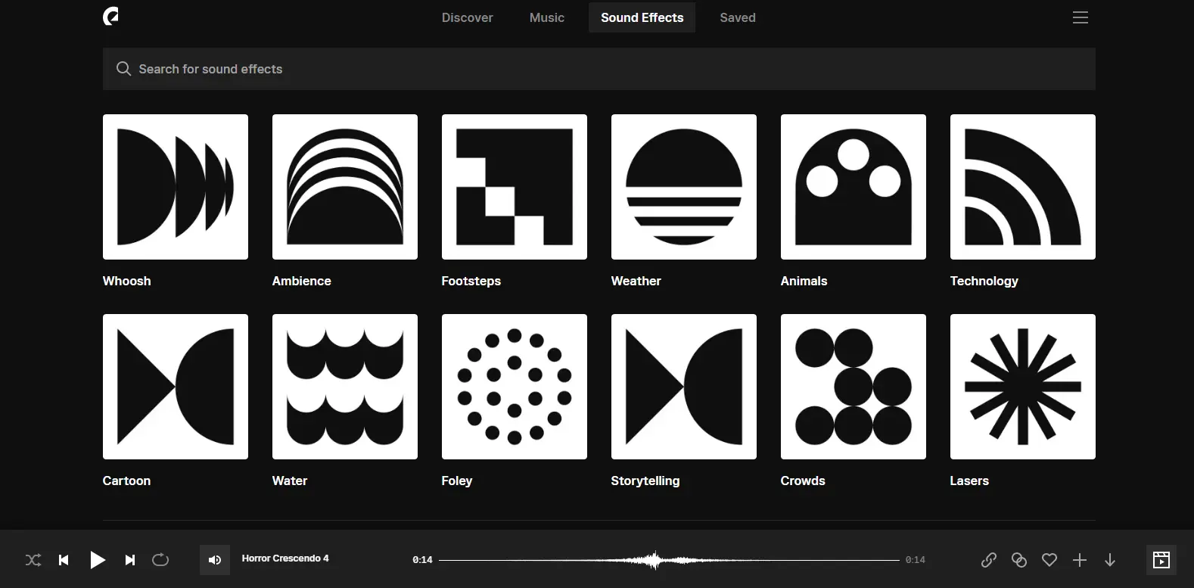Click the search magnifier icon
This screenshot has width=1194, height=588.
(123, 69)
